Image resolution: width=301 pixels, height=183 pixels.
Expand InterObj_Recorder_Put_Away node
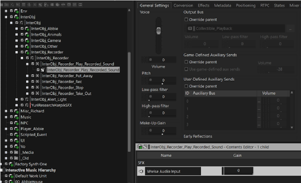tap(27, 76)
